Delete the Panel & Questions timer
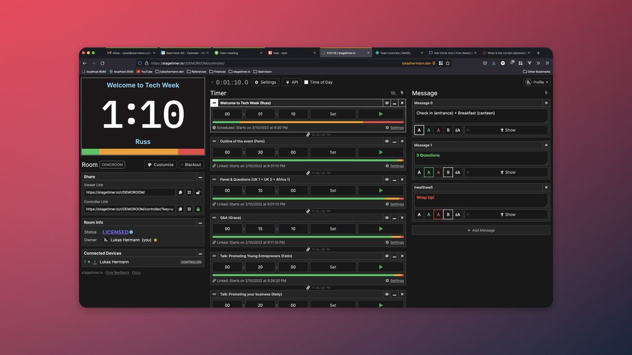Image resolution: width=632 pixels, height=355 pixels. point(402,179)
